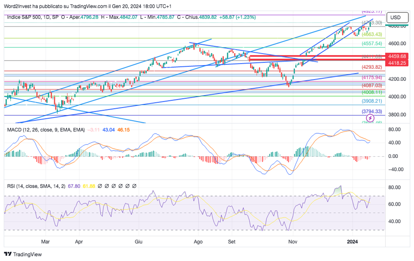Click the MACD histogram value -3.11
The image size is (414, 261).
[x=94, y=130]
